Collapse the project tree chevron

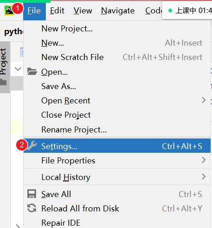(x=18, y=69)
